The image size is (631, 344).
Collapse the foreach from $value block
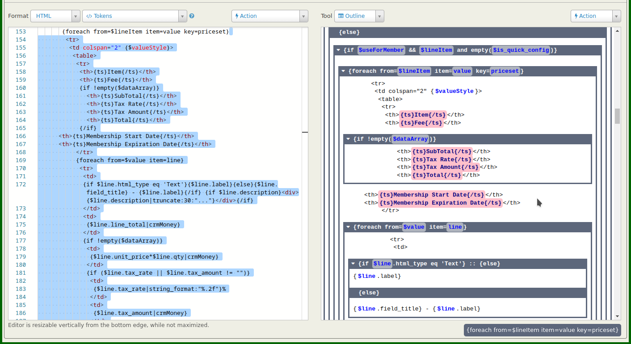349,227
